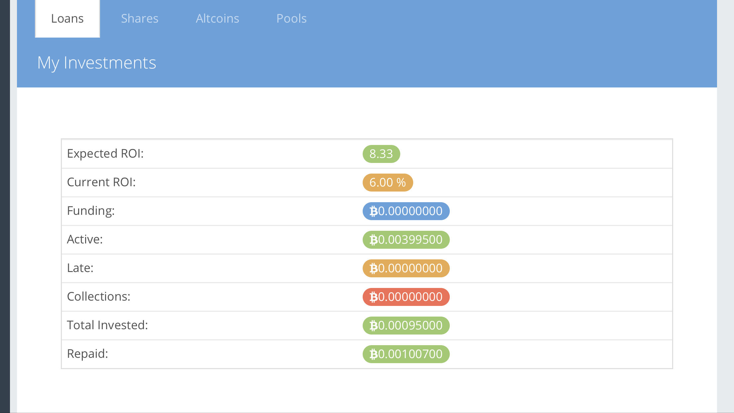
Task: Click the red Collections amount badge
Action: (x=406, y=297)
